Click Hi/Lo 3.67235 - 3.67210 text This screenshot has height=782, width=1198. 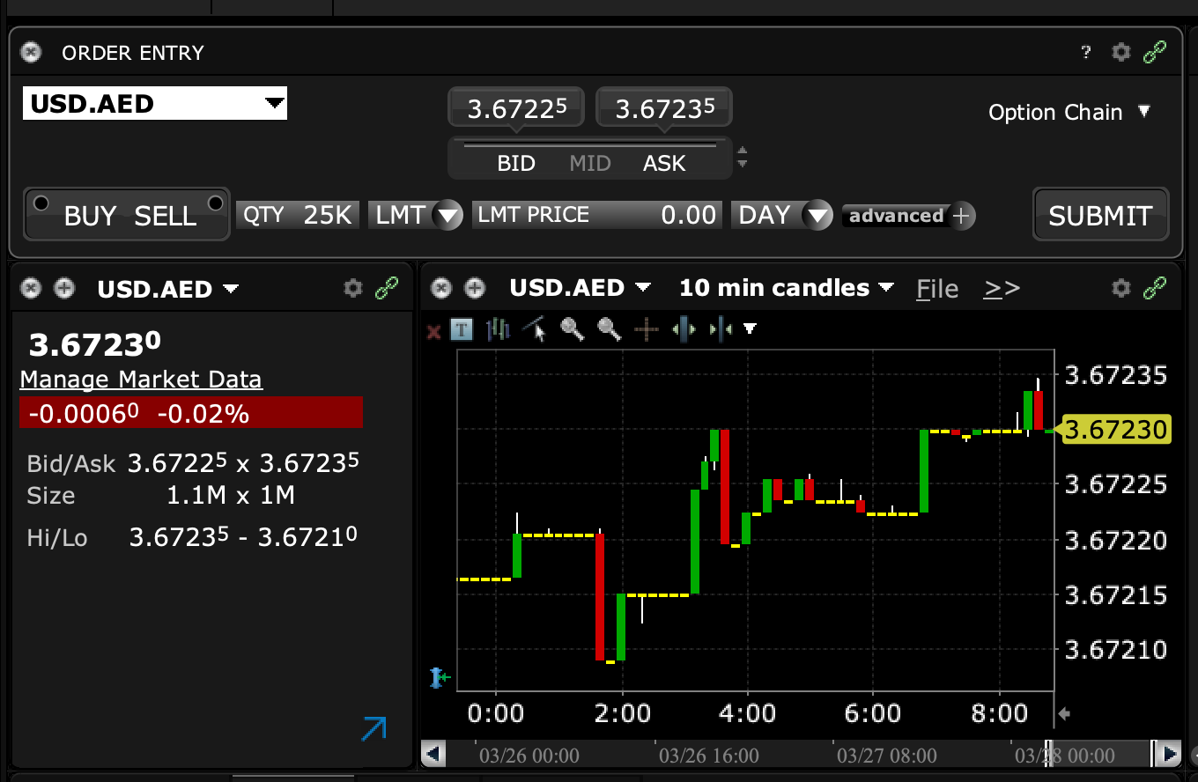click(x=192, y=537)
